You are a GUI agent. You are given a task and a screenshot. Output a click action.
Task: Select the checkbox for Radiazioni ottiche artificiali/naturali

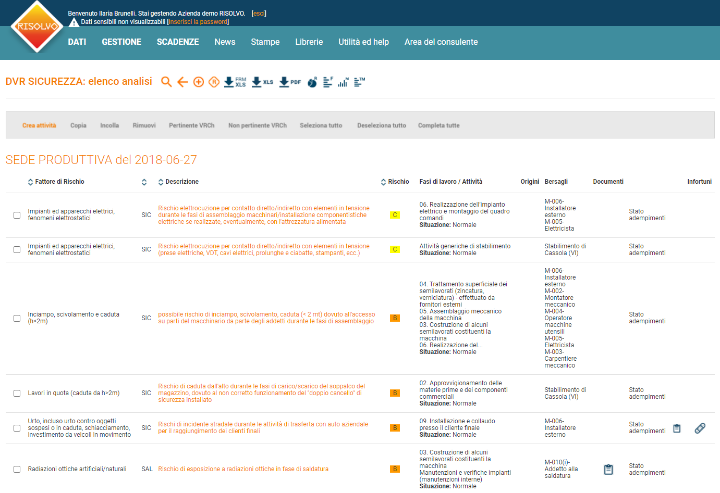tap(17, 469)
